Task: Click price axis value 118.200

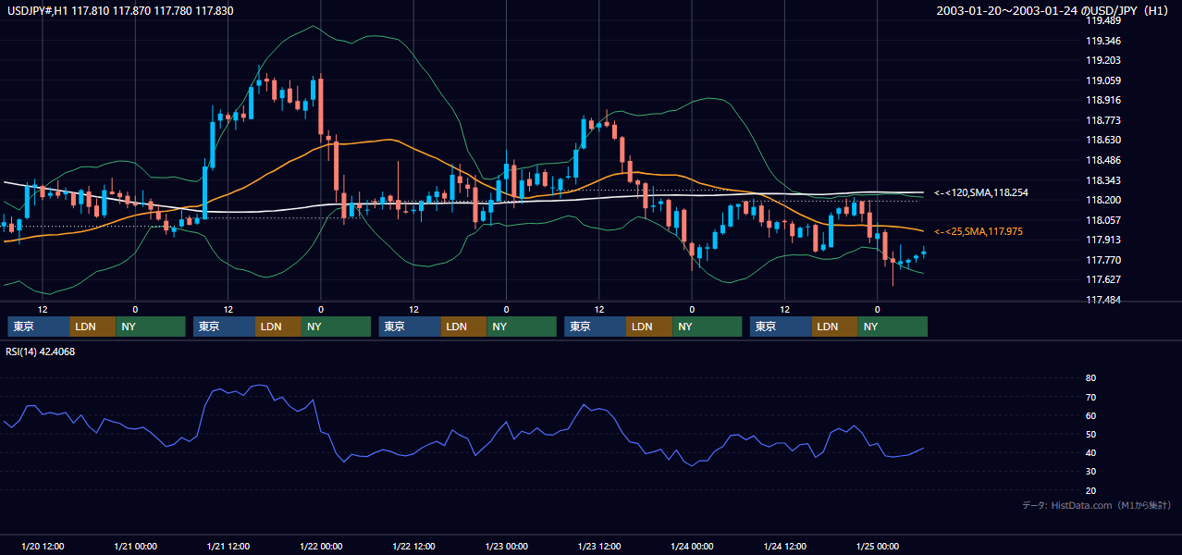Action: point(1102,200)
